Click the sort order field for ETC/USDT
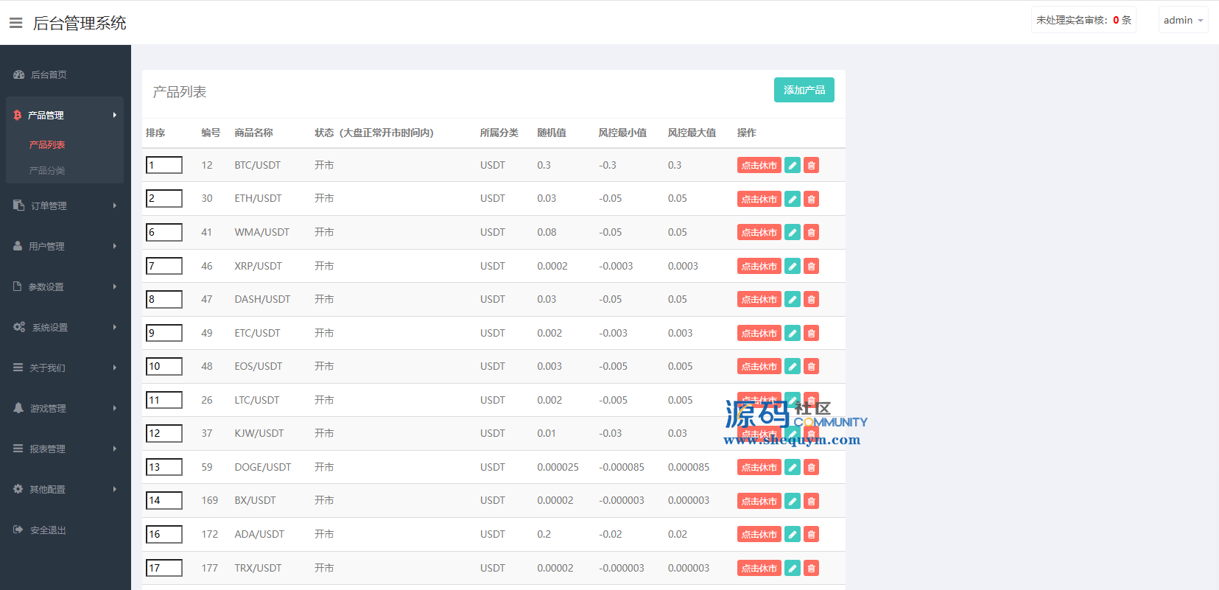 164,333
